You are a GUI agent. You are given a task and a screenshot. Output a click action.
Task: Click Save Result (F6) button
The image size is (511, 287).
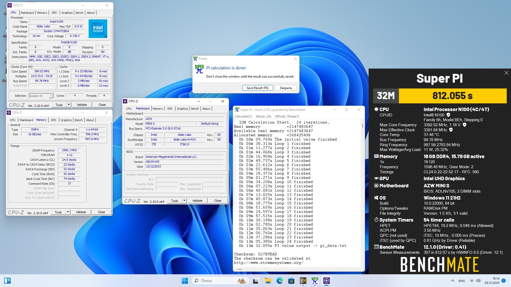click(257, 88)
